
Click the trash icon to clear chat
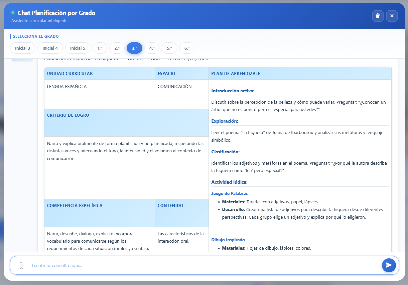pyautogui.click(x=378, y=16)
